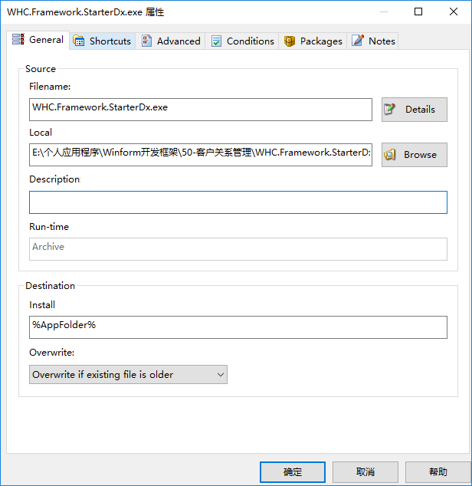472x486 pixels.
Task: Click the Browse button folder icon
Action: point(390,154)
